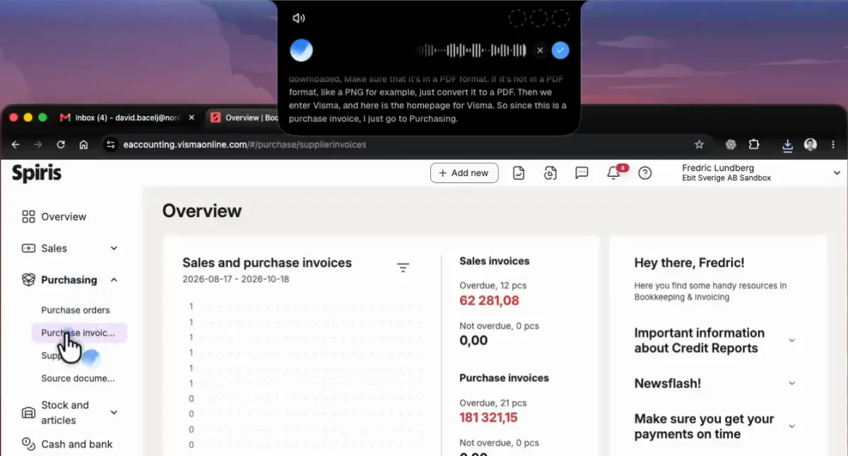Click the Sales sidebar icon
Screen dimensions: 848x456
28,248
